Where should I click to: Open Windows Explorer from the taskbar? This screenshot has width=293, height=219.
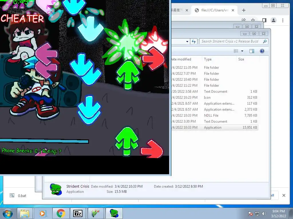coord(25,213)
